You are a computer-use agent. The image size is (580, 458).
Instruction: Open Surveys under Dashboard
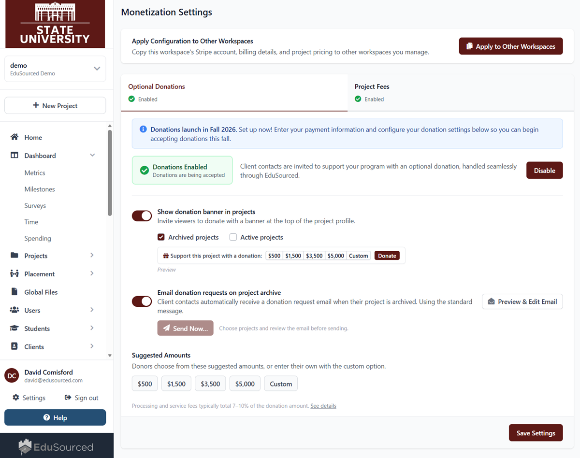35,206
